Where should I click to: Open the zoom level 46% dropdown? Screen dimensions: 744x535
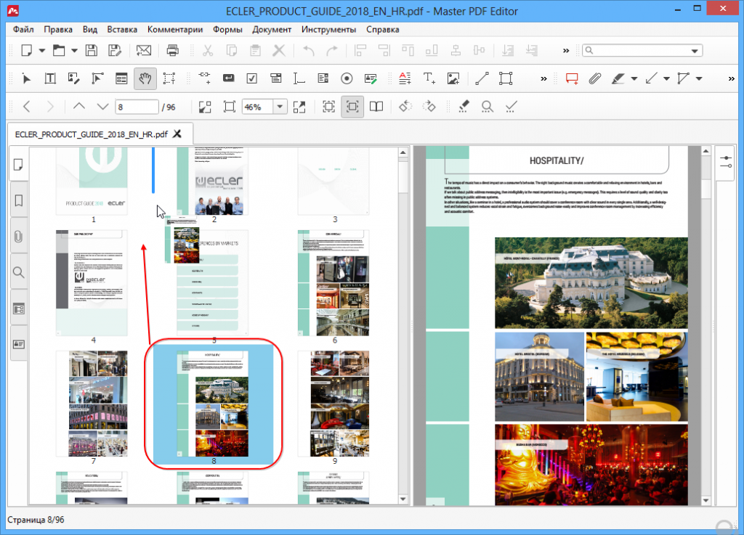[280, 107]
